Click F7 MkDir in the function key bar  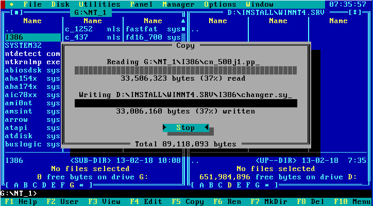coord(269,202)
